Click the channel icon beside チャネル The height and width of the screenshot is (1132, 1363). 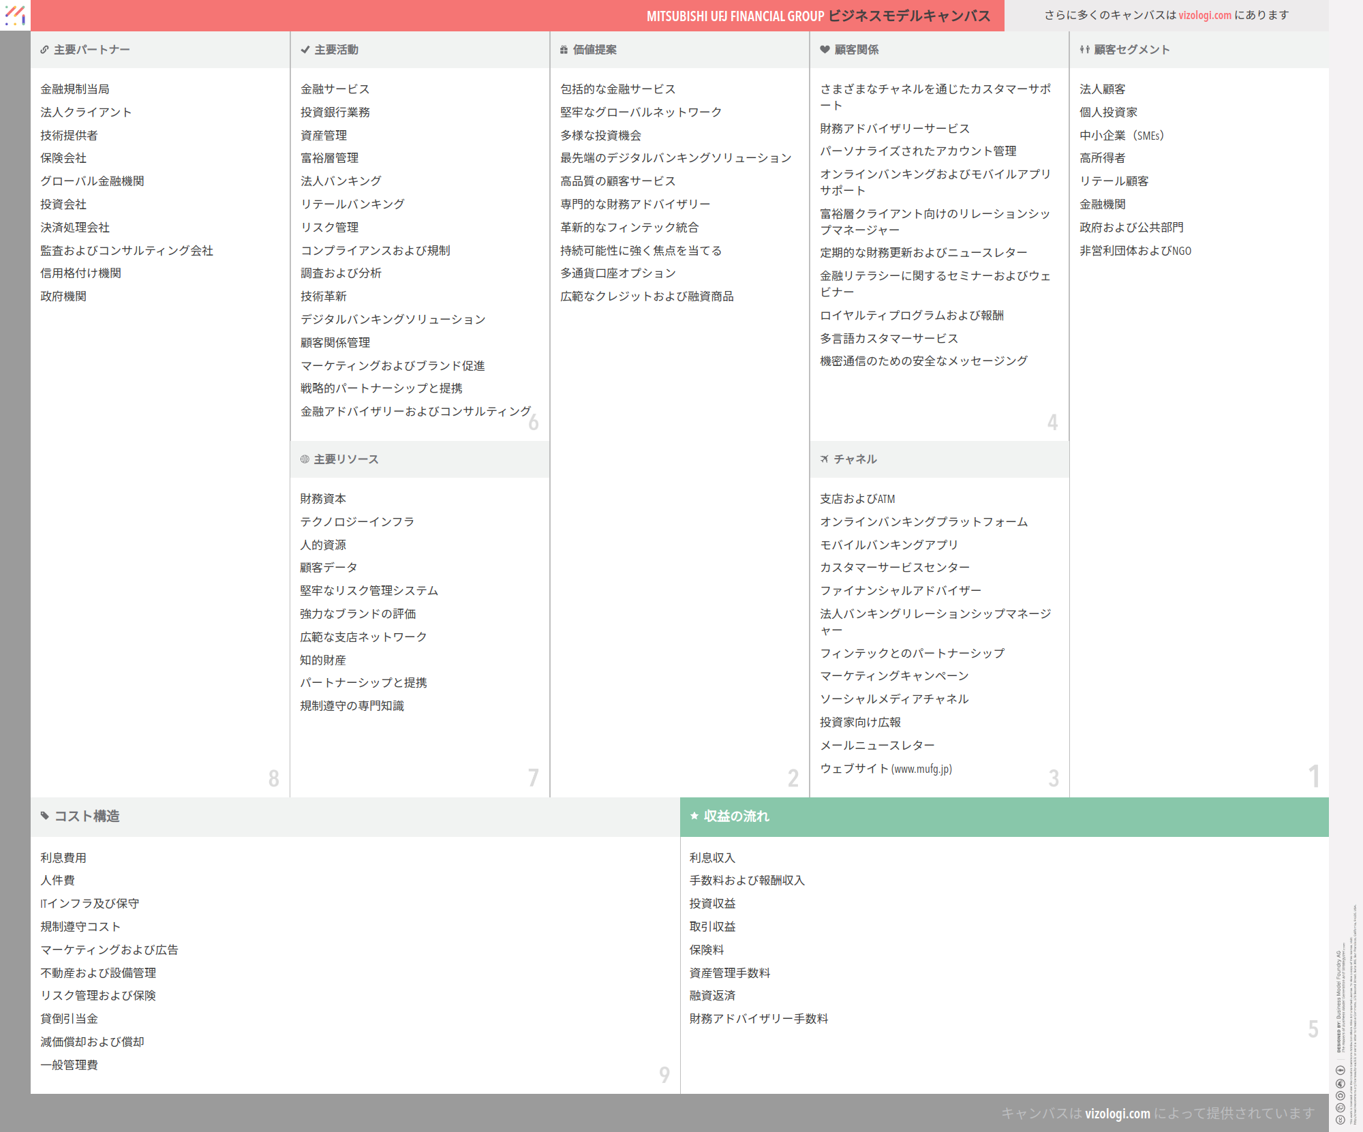pyautogui.click(x=825, y=459)
